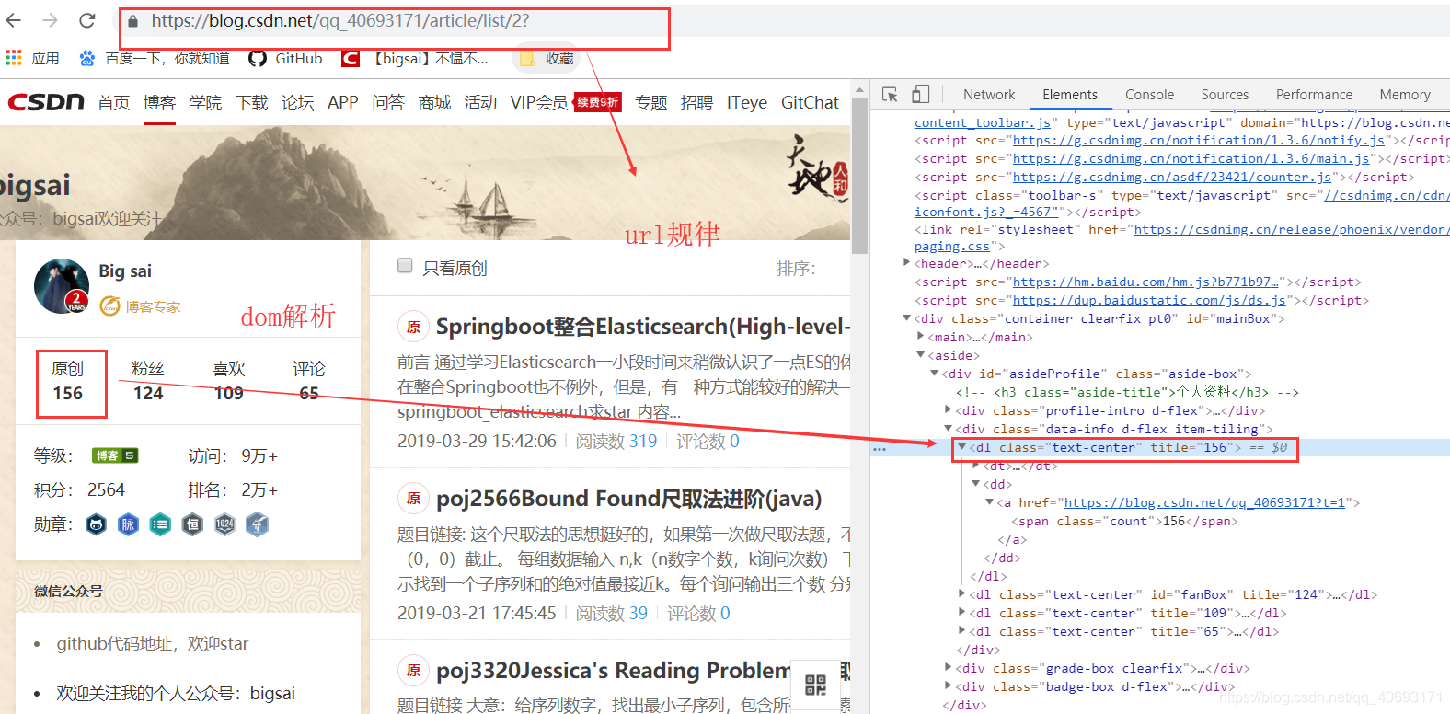1450x714 pixels.
Task: Switch to the Elements tab
Action: pos(1070,94)
